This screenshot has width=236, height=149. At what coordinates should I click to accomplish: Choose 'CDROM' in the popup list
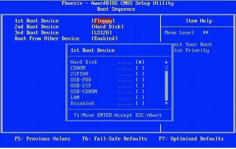78,68
